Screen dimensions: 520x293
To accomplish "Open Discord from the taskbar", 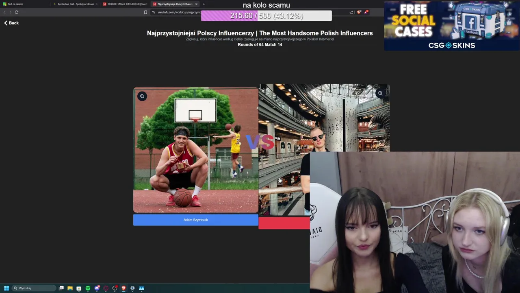I will (x=97, y=288).
